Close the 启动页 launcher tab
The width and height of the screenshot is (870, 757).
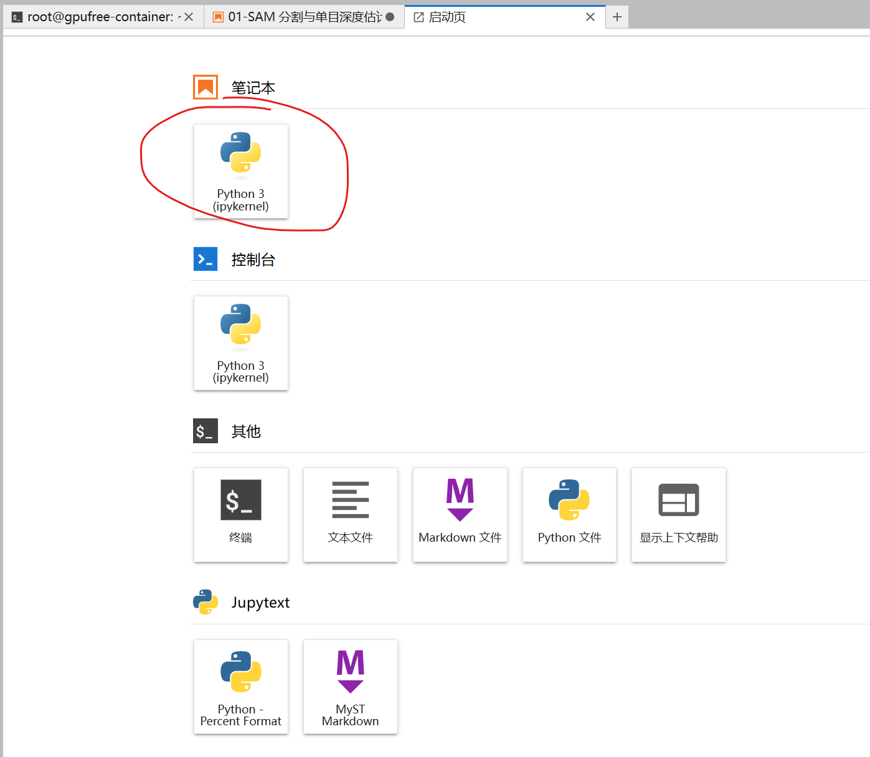(x=590, y=17)
